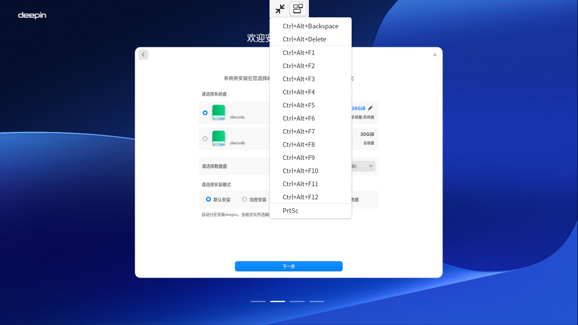
Task: Click the 请选择安装模式 heading text
Action: [x=216, y=185]
